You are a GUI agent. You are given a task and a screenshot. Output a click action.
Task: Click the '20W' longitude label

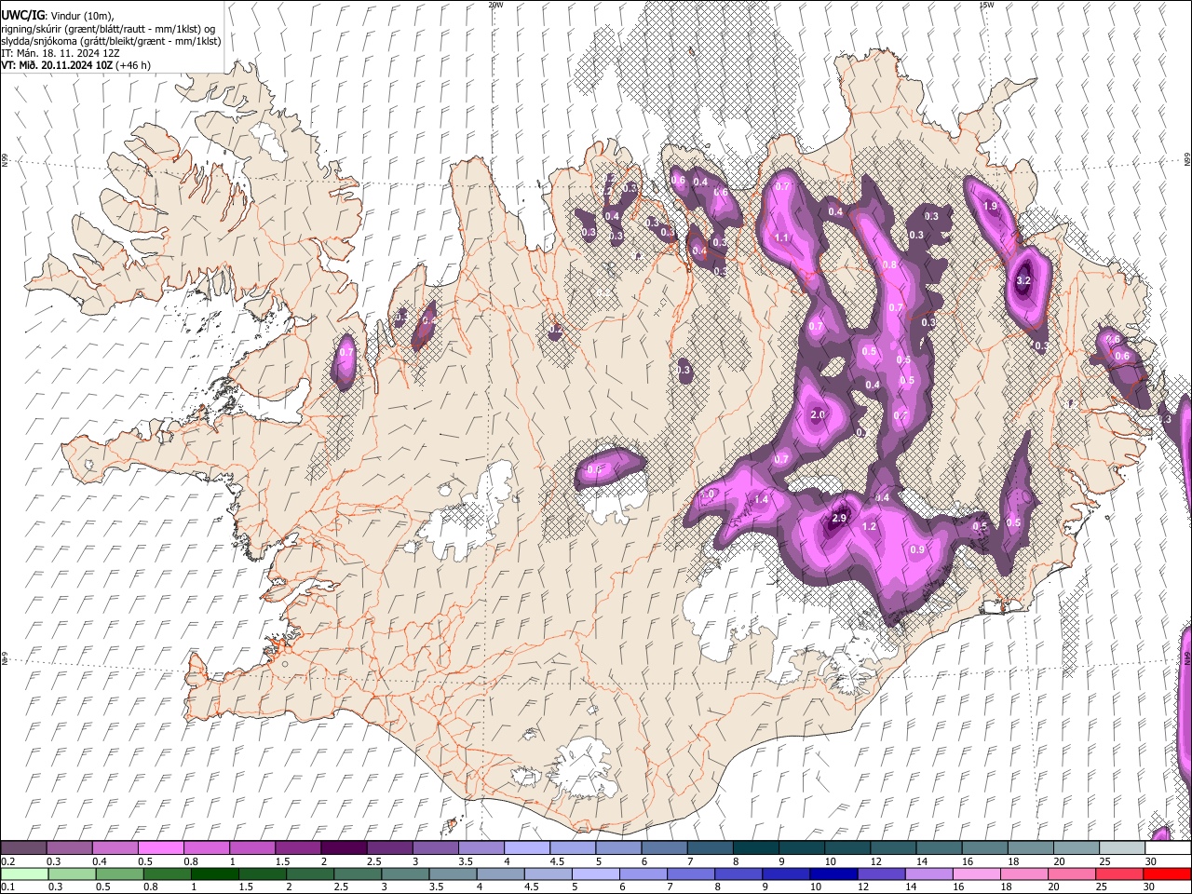click(495, 5)
